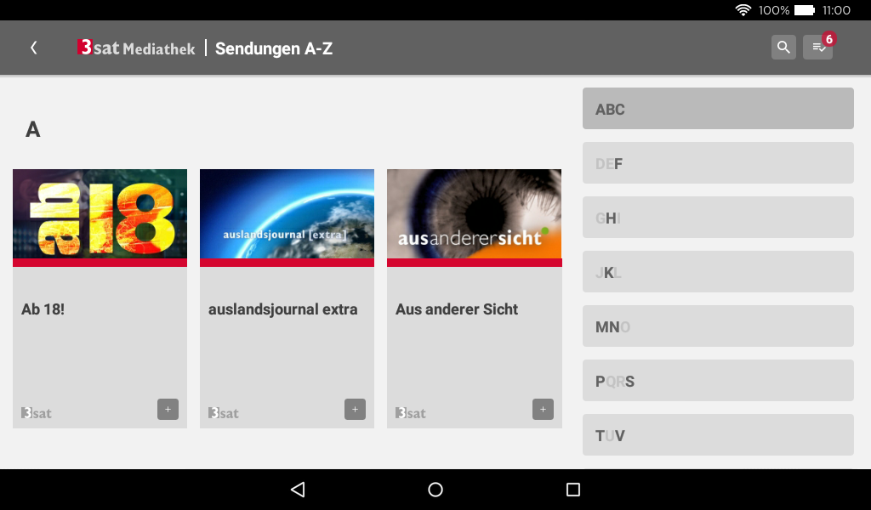Select the GHI letter group
Viewport: 871px width, 510px height.
click(718, 217)
